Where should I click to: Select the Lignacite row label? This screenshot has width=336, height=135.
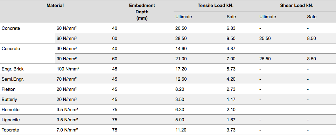click(11, 120)
